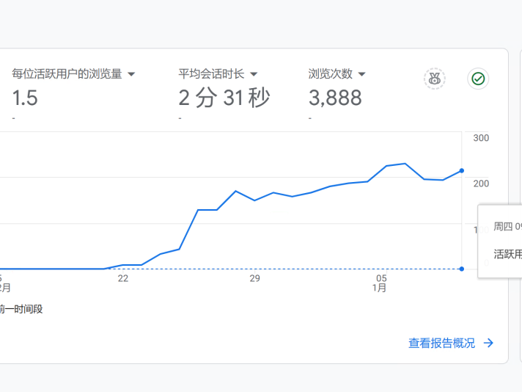Click the arrow icon beside 查看报告概况
This screenshot has width=522, height=392.
click(489, 343)
